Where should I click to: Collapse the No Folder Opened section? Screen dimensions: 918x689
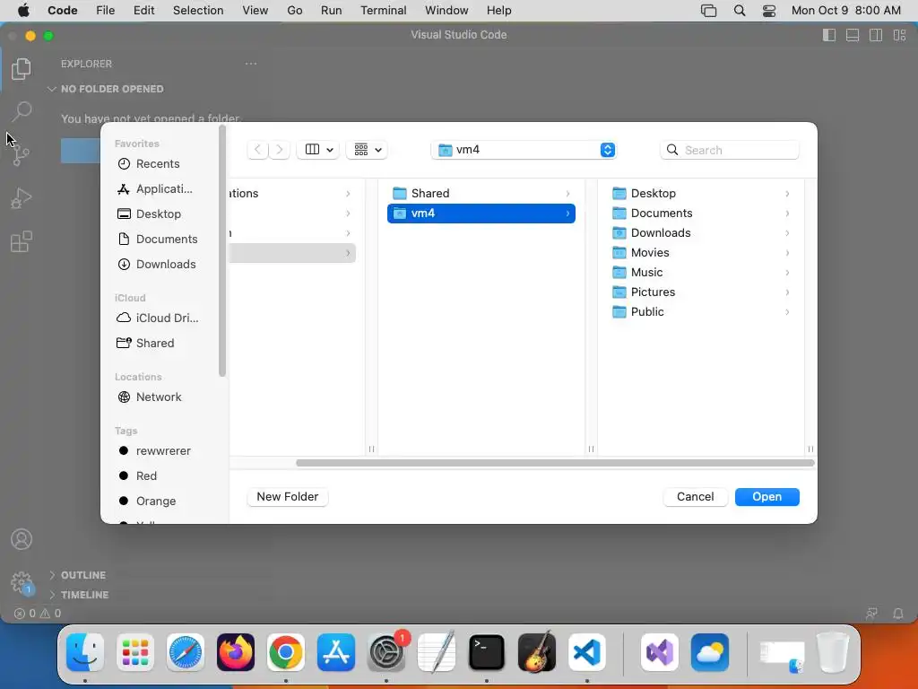click(106, 89)
